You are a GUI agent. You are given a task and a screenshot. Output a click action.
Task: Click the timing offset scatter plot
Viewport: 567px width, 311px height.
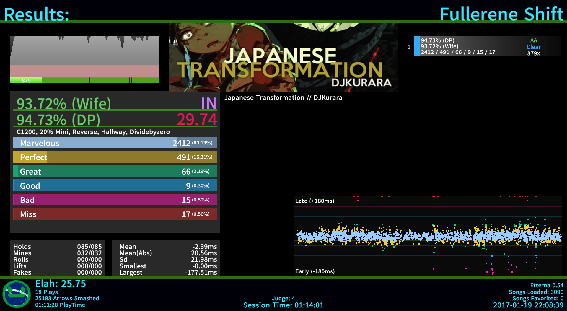click(428, 236)
